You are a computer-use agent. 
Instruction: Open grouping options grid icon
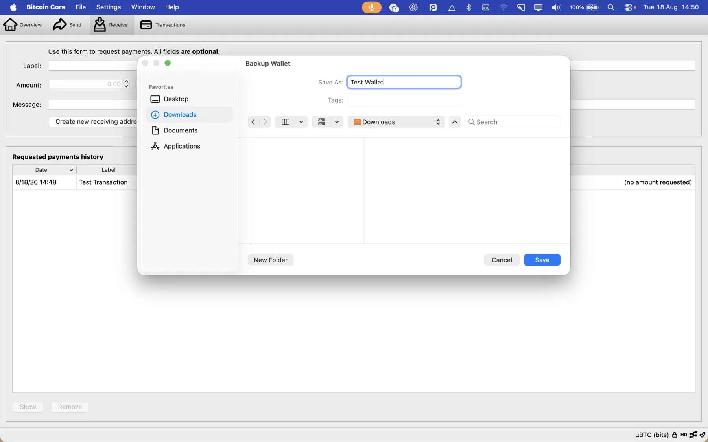point(322,122)
